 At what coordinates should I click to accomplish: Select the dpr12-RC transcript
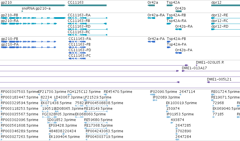(x=220, y=21)
